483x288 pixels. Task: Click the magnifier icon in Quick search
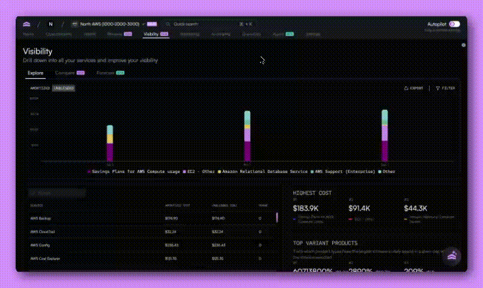pyautogui.click(x=168, y=24)
